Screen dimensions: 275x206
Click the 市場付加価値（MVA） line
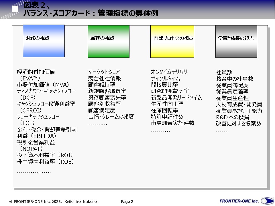[x=43, y=85]
